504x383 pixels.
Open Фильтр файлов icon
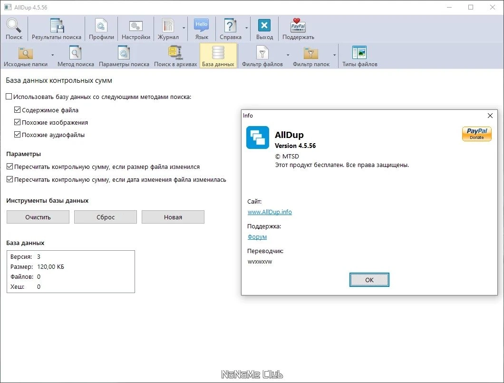[262, 53]
